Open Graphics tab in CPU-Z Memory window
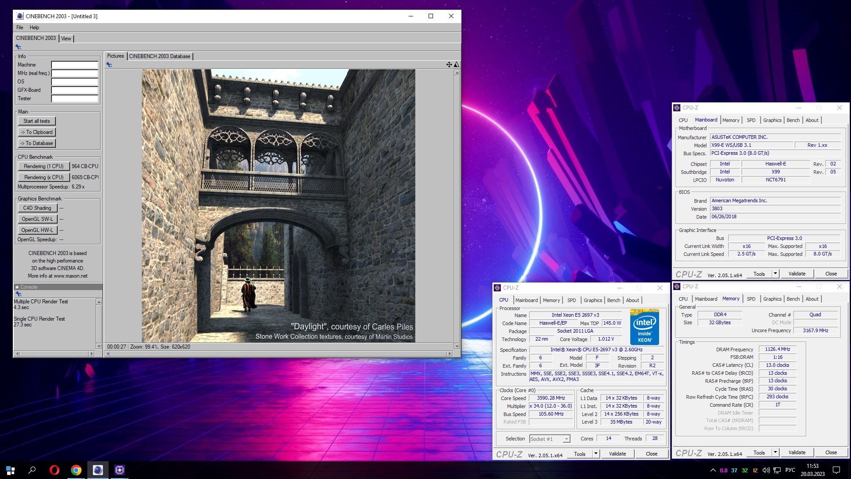The height and width of the screenshot is (479, 851). point(772,299)
